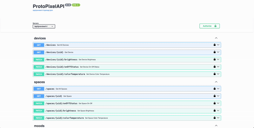The width and height of the screenshot is (254, 128).
Task: Click the spaces section heading
Action: pyautogui.click(x=39, y=82)
